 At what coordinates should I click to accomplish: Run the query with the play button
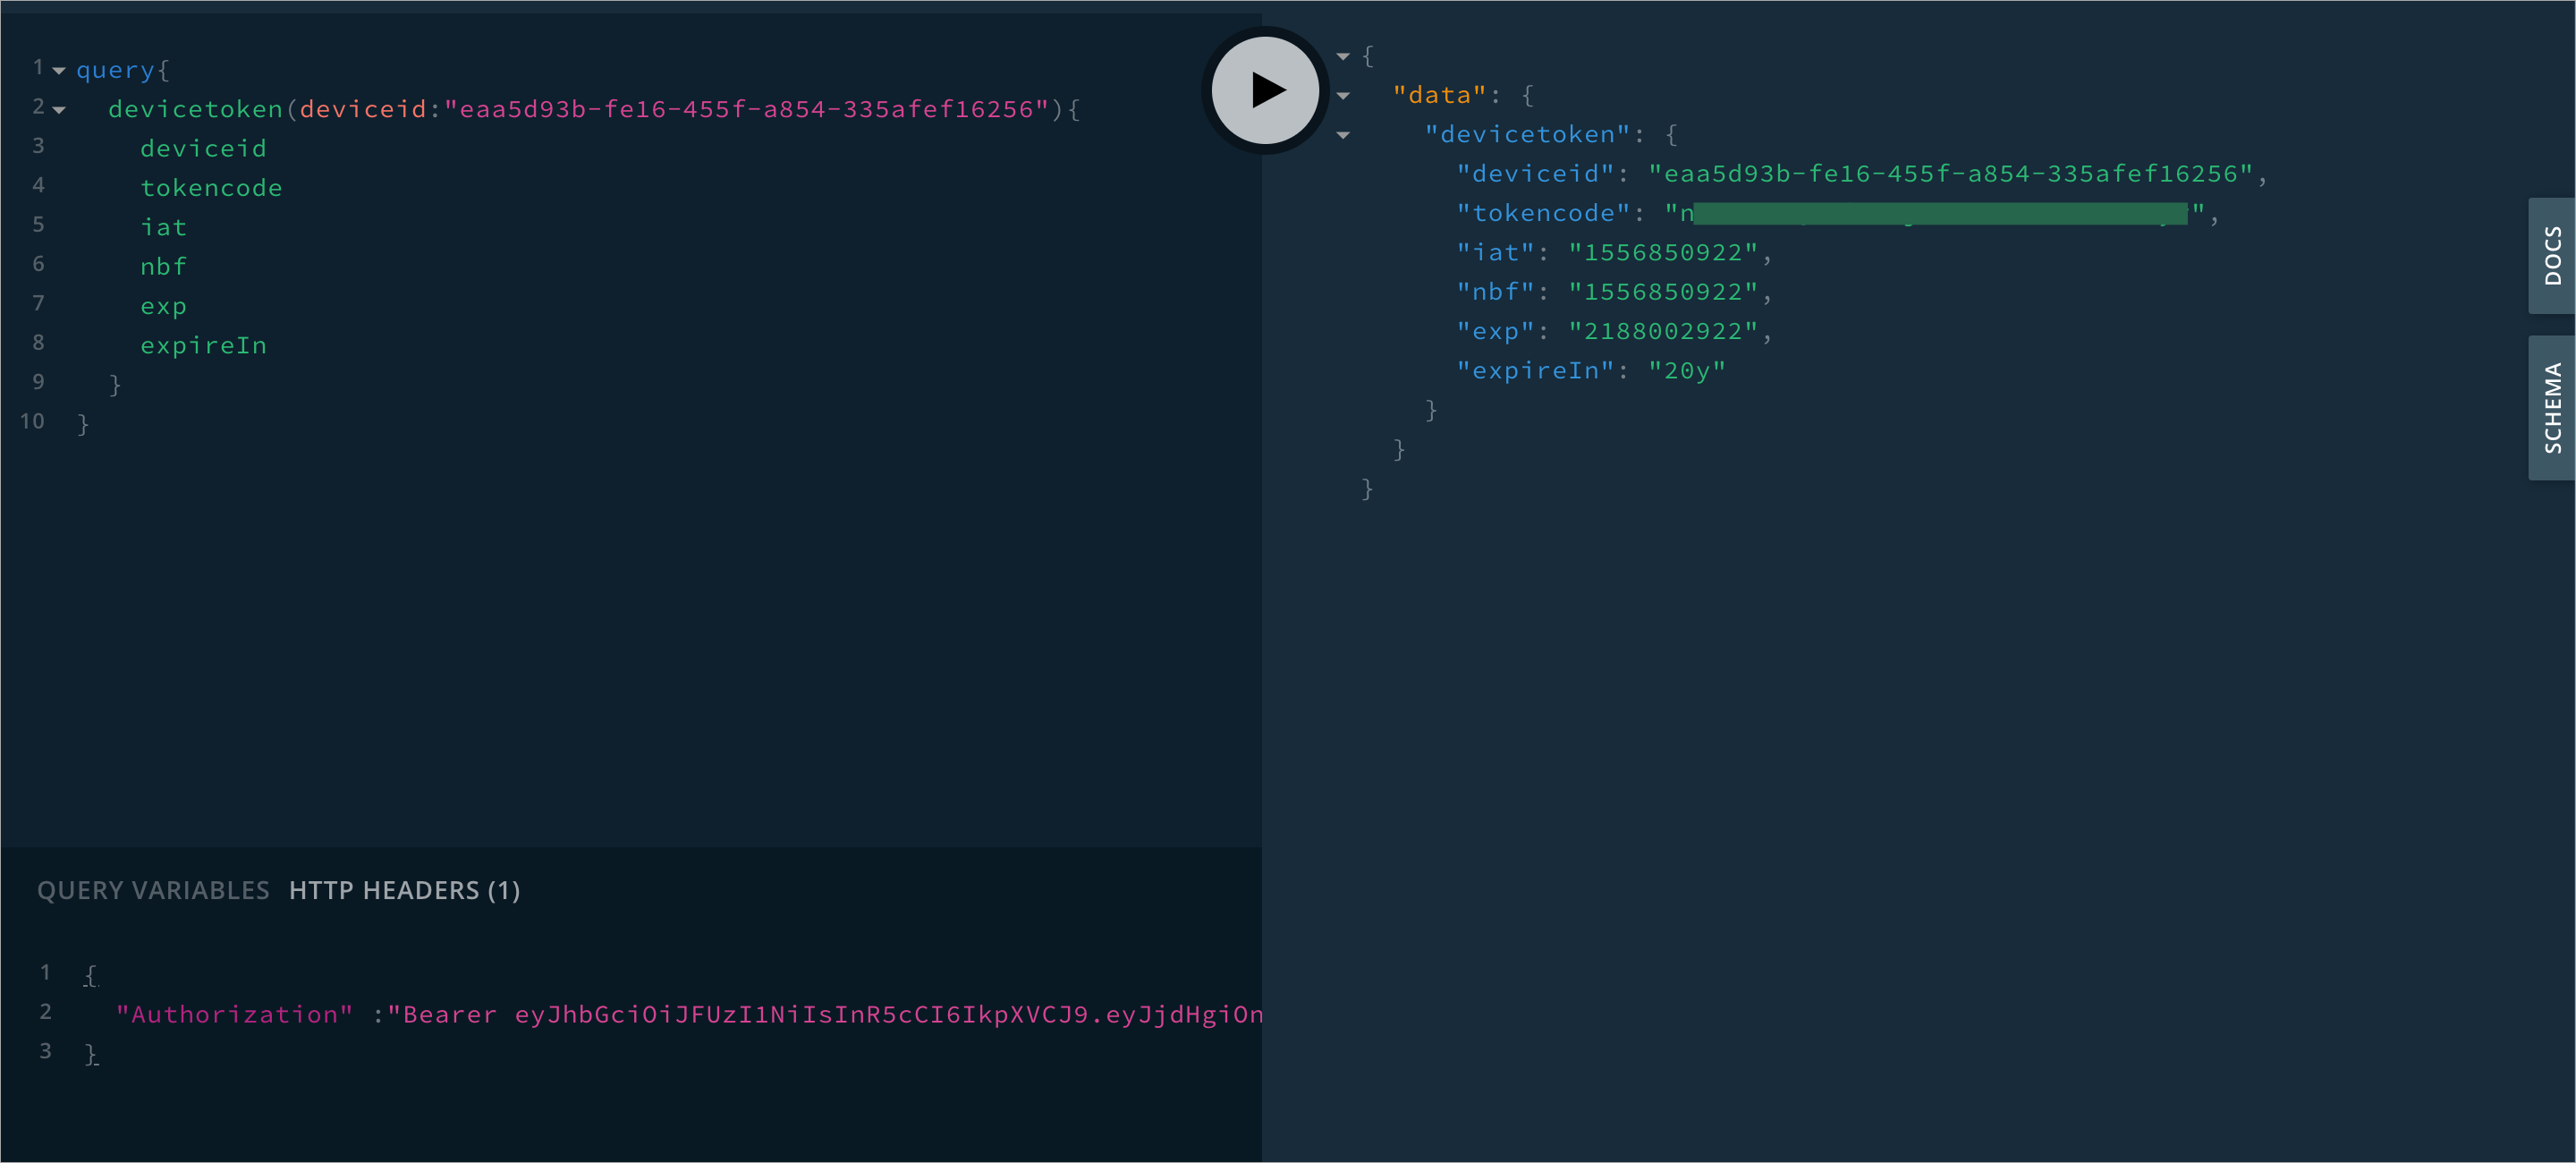click(1265, 90)
